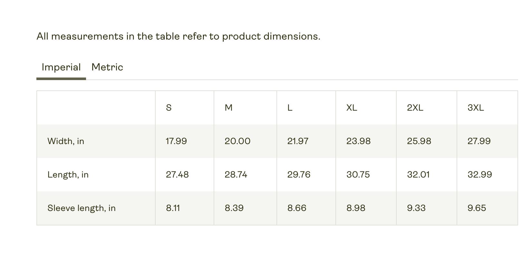522x256 pixels.
Task: Click the L size column header
Action: [290, 108]
